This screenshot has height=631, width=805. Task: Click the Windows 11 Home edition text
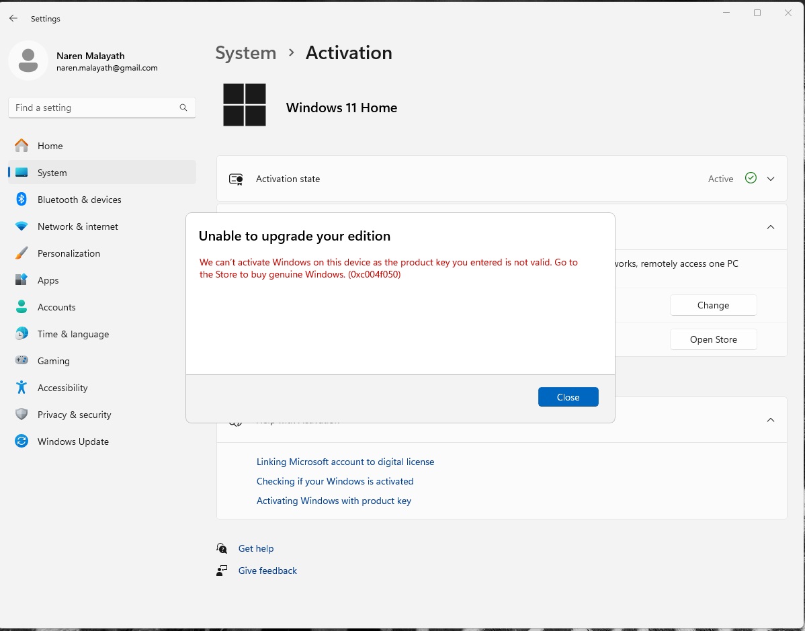[x=341, y=108]
